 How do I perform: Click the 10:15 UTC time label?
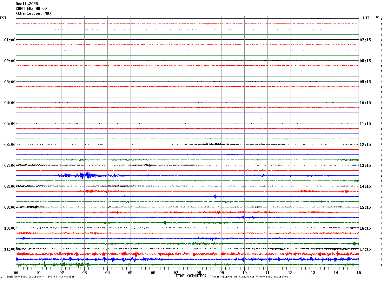click(365, 103)
